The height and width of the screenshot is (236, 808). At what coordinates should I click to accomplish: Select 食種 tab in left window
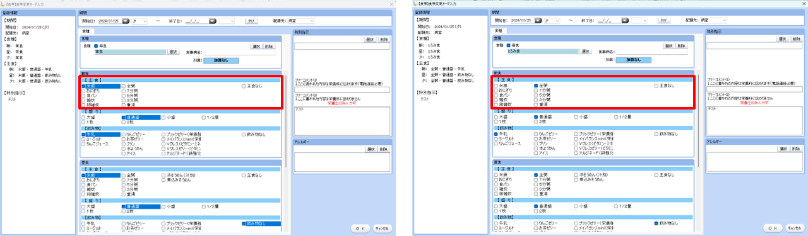point(86,31)
